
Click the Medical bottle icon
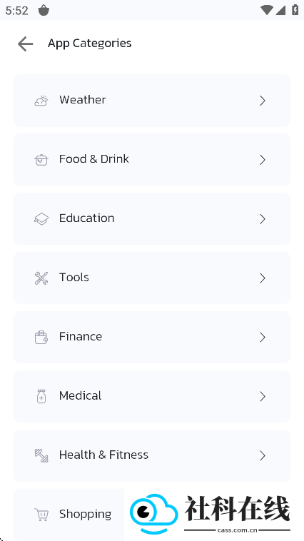41,396
